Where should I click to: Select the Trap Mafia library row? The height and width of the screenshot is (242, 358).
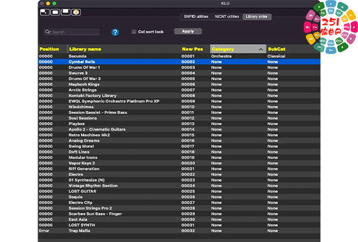pos(179,231)
